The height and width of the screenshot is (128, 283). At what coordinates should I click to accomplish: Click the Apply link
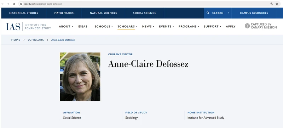[x=231, y=26]
